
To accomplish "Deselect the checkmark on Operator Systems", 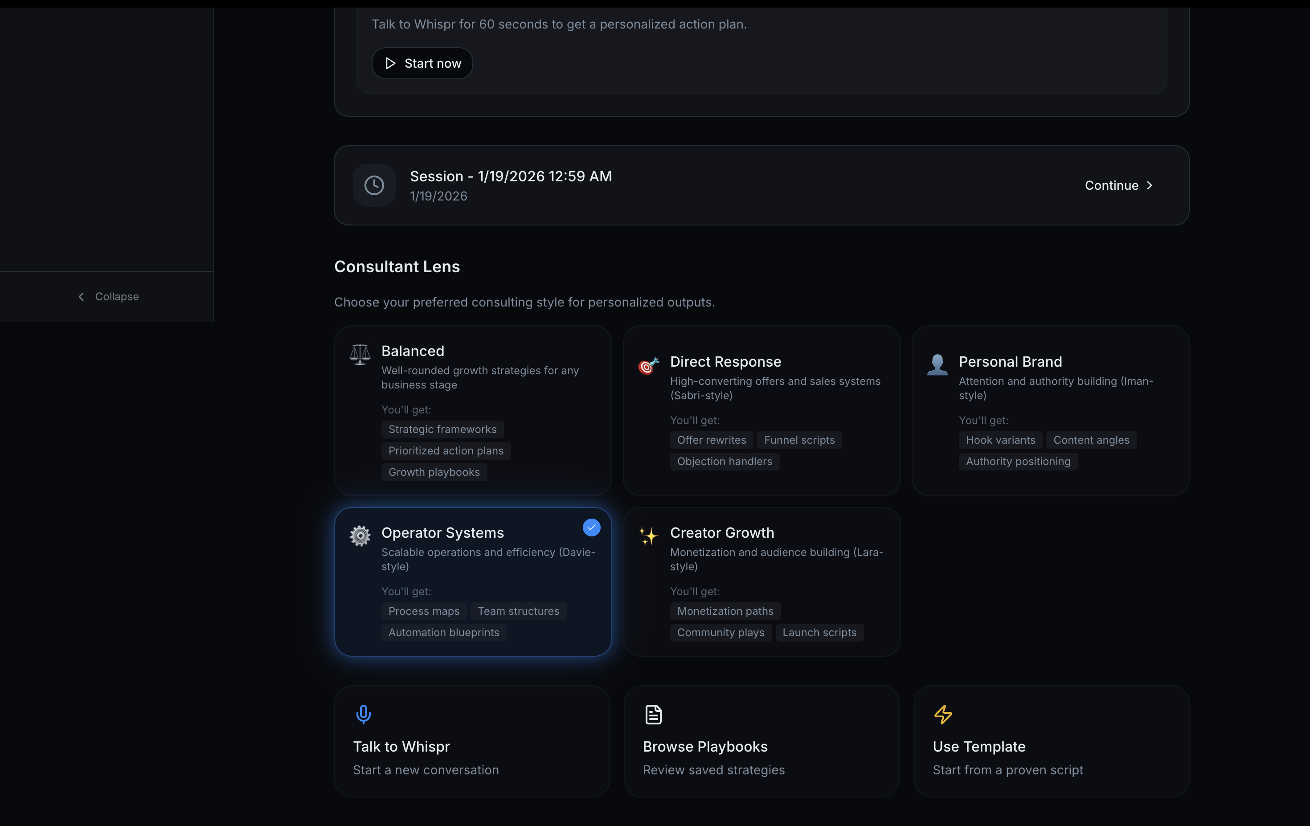I will (591, 527).
